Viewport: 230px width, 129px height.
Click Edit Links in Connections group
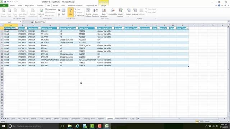pos(50,16)
